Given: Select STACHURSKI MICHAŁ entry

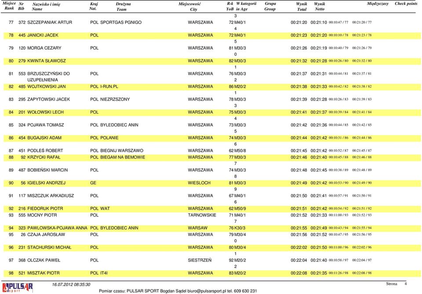Looking at the screenshot, I should coord(50,247).
